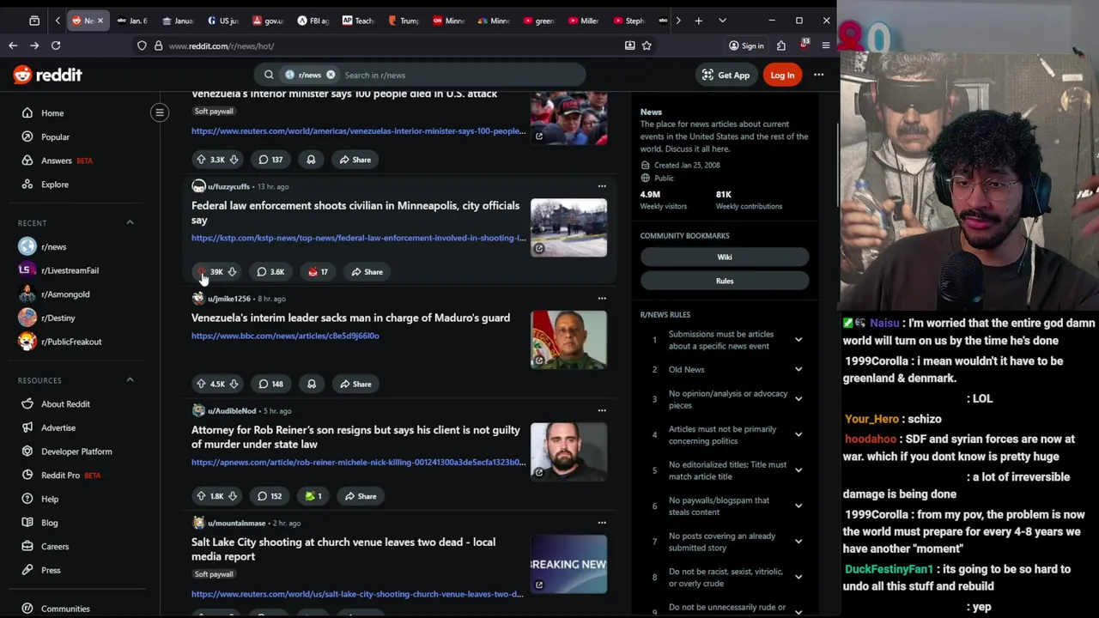The height and width of the screenshot is (618, 1099).
Task: Bookmark this page with the star icon
Action: pos(647,45)
